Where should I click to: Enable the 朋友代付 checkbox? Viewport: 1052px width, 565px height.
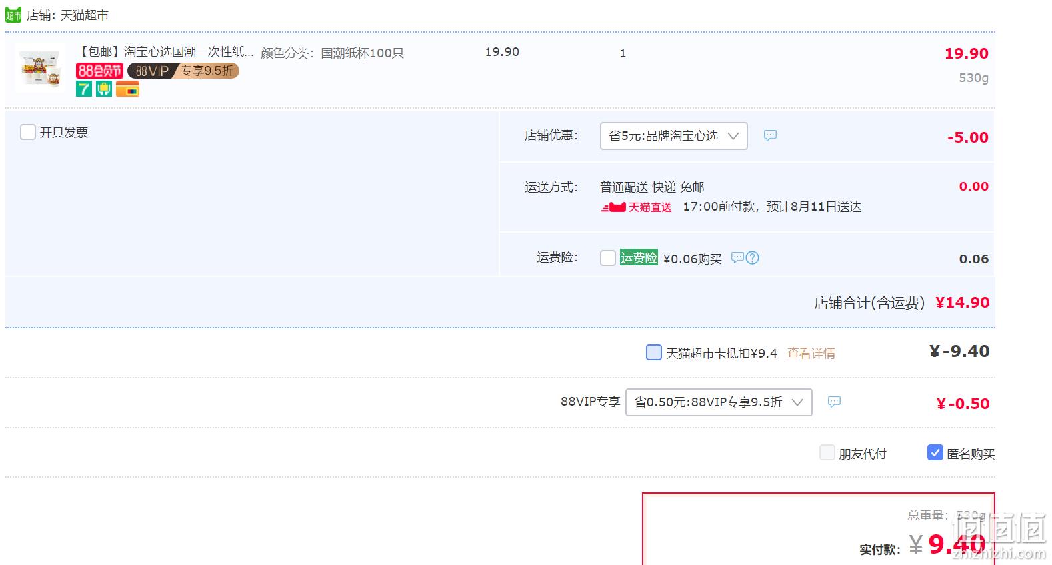827,453
